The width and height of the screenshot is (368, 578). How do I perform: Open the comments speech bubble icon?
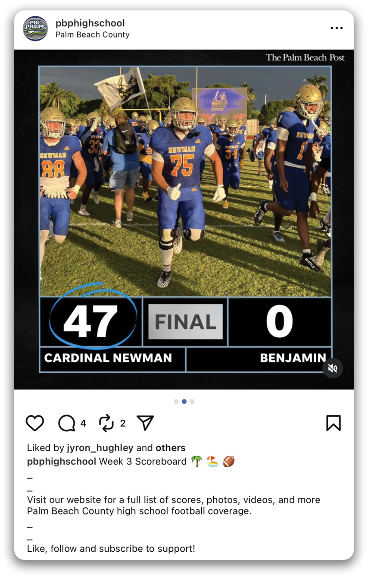(67, 423)
